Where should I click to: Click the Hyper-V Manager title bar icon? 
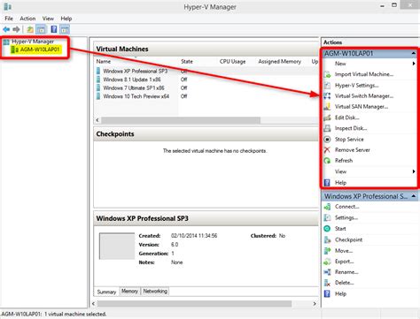8,6
